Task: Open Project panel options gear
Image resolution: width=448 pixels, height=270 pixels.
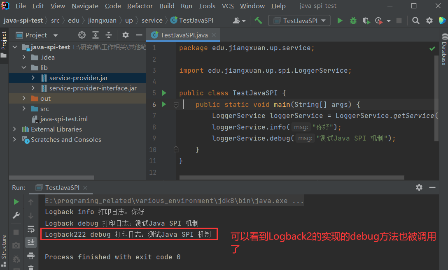Action: coord(126,35)
